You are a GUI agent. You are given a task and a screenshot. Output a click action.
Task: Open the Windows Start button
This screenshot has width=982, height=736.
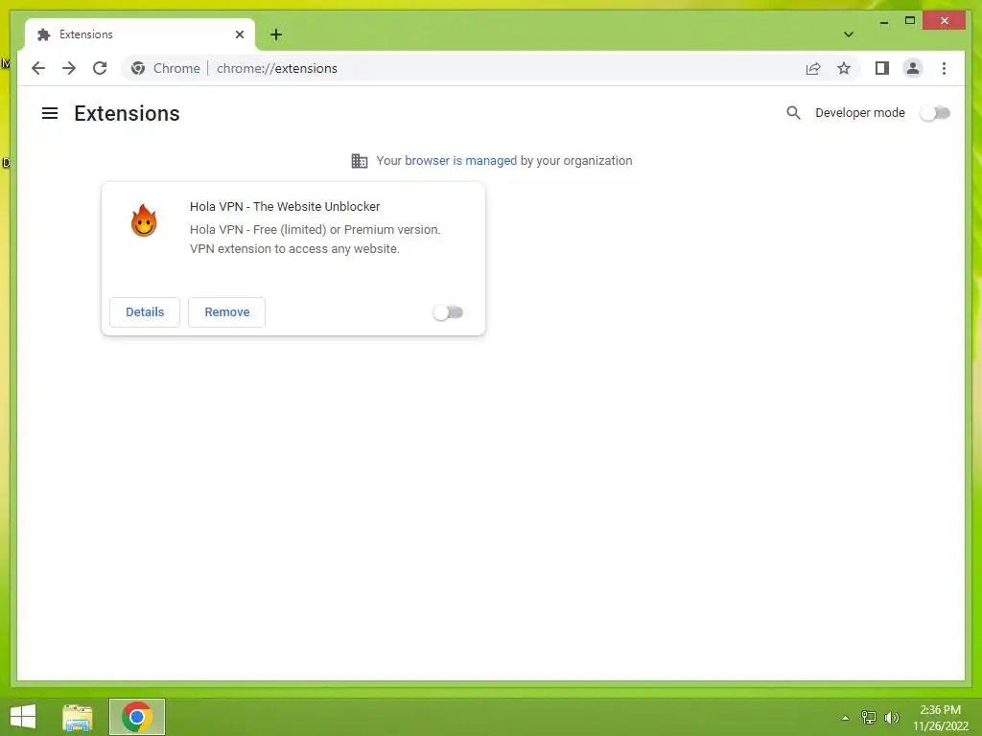[x=23, y=717]
